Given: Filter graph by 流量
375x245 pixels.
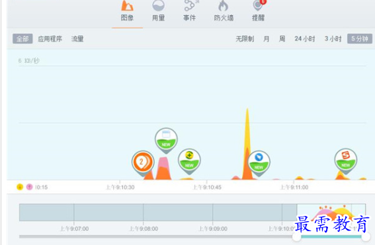Looking at the screenshot, I should coord(77,39).
